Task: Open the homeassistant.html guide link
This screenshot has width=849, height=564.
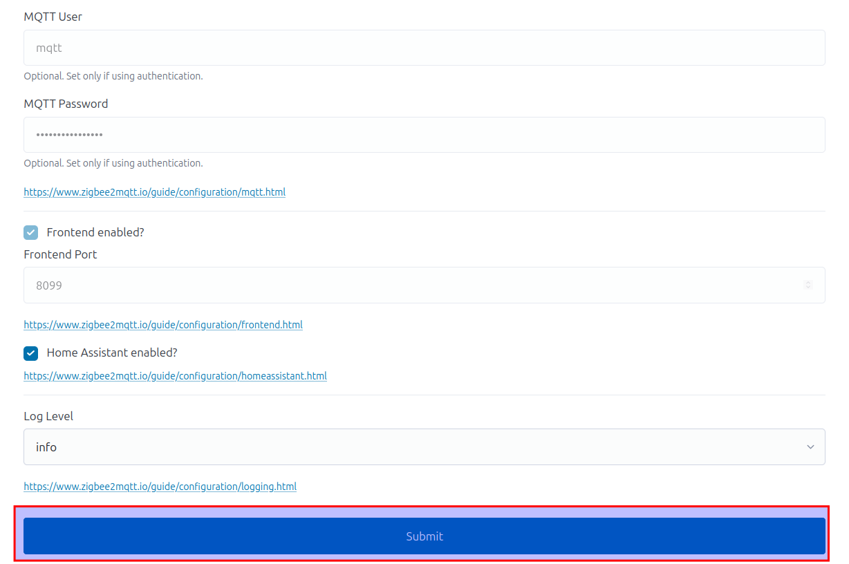Action: 175,376
